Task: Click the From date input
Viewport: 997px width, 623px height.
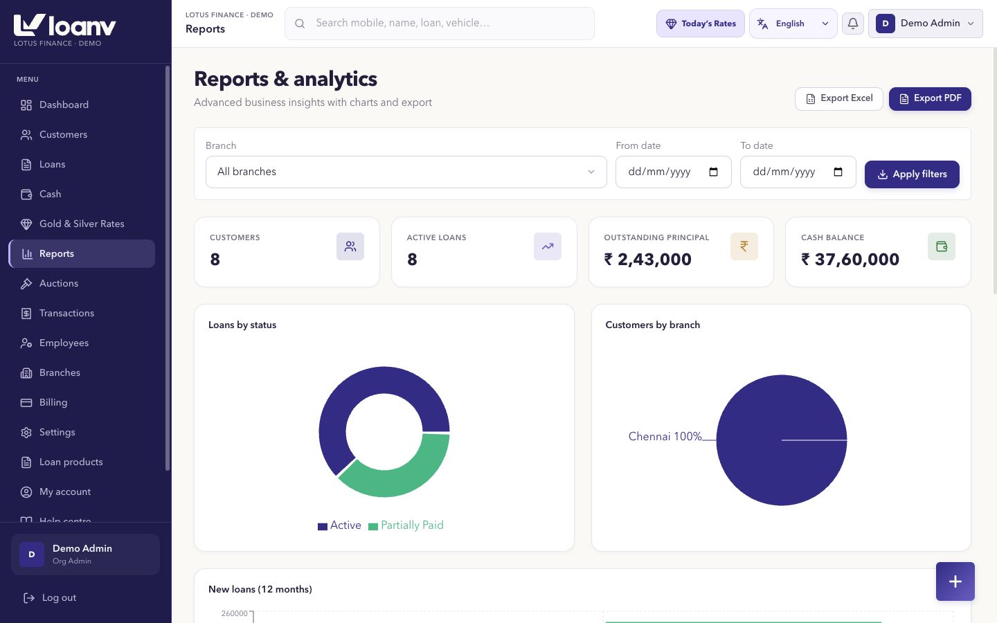Action: (x=674, y=172)
